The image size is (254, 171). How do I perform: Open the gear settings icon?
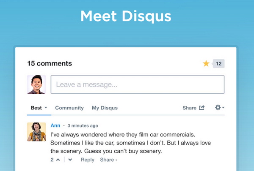pyautogui.click(x=218, y=108)
